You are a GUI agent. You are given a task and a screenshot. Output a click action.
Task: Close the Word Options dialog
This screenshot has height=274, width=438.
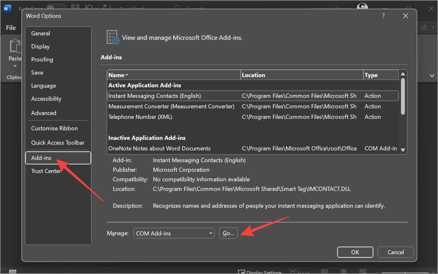pyautogui.click(x=405, y=16)
